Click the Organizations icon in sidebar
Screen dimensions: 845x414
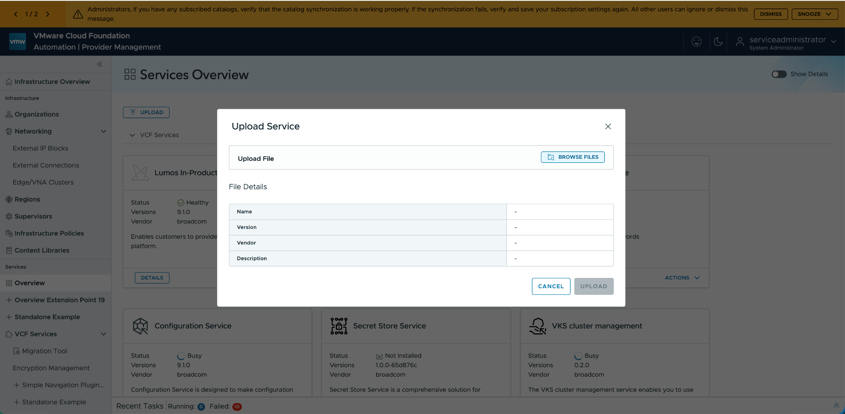(9, 115)
